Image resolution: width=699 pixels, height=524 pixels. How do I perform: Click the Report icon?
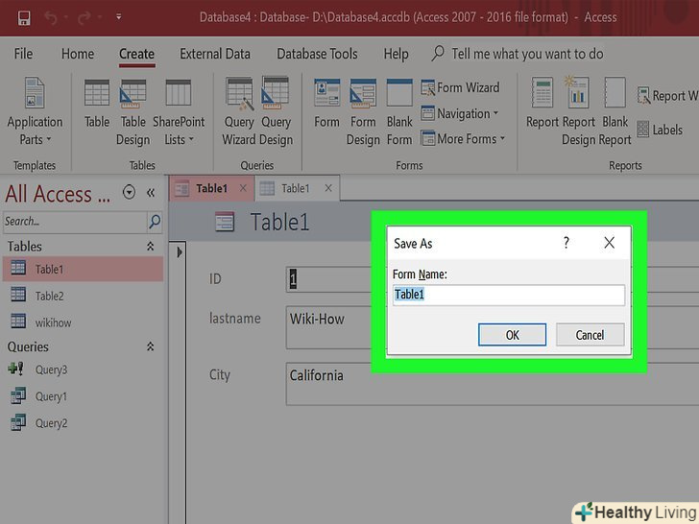(x=542, y=104)
